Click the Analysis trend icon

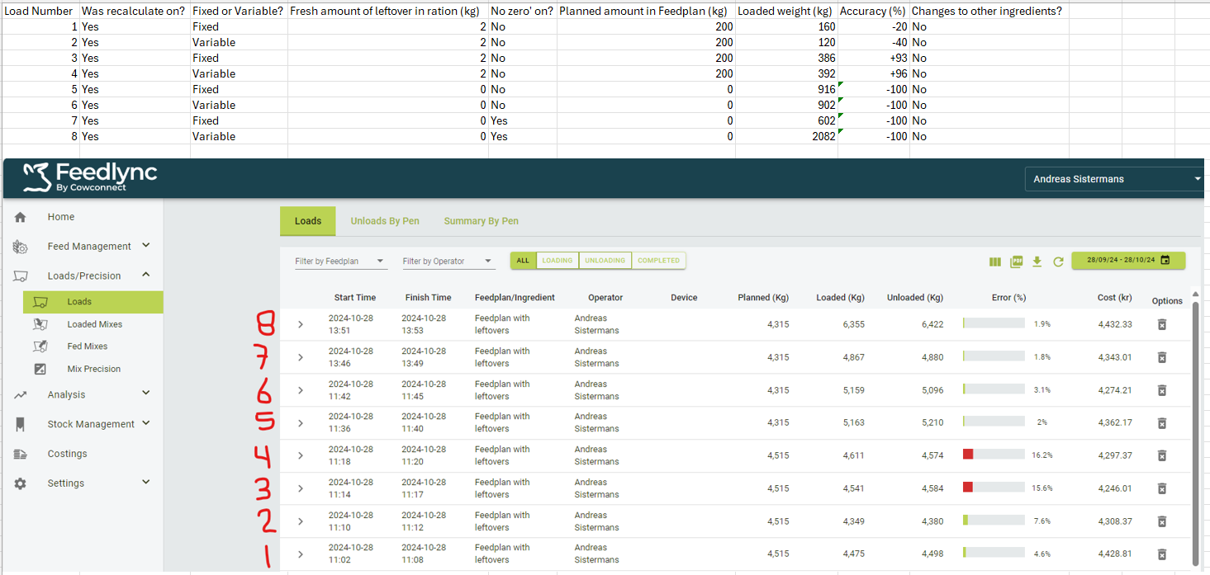point(21,395)
